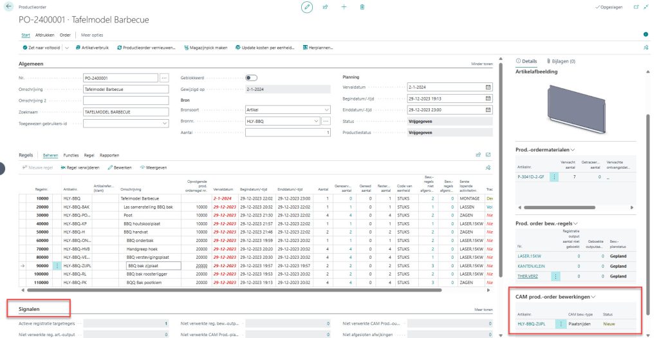
Task: Open the Vervaldatum calendar picker
Action: [x=488, y=86]
